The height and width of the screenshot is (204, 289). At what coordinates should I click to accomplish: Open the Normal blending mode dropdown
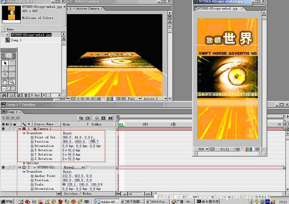coord(73,167)
